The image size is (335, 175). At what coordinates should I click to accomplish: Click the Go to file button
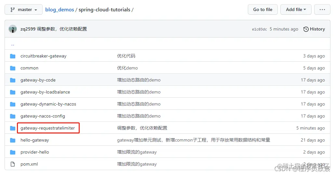262,10
